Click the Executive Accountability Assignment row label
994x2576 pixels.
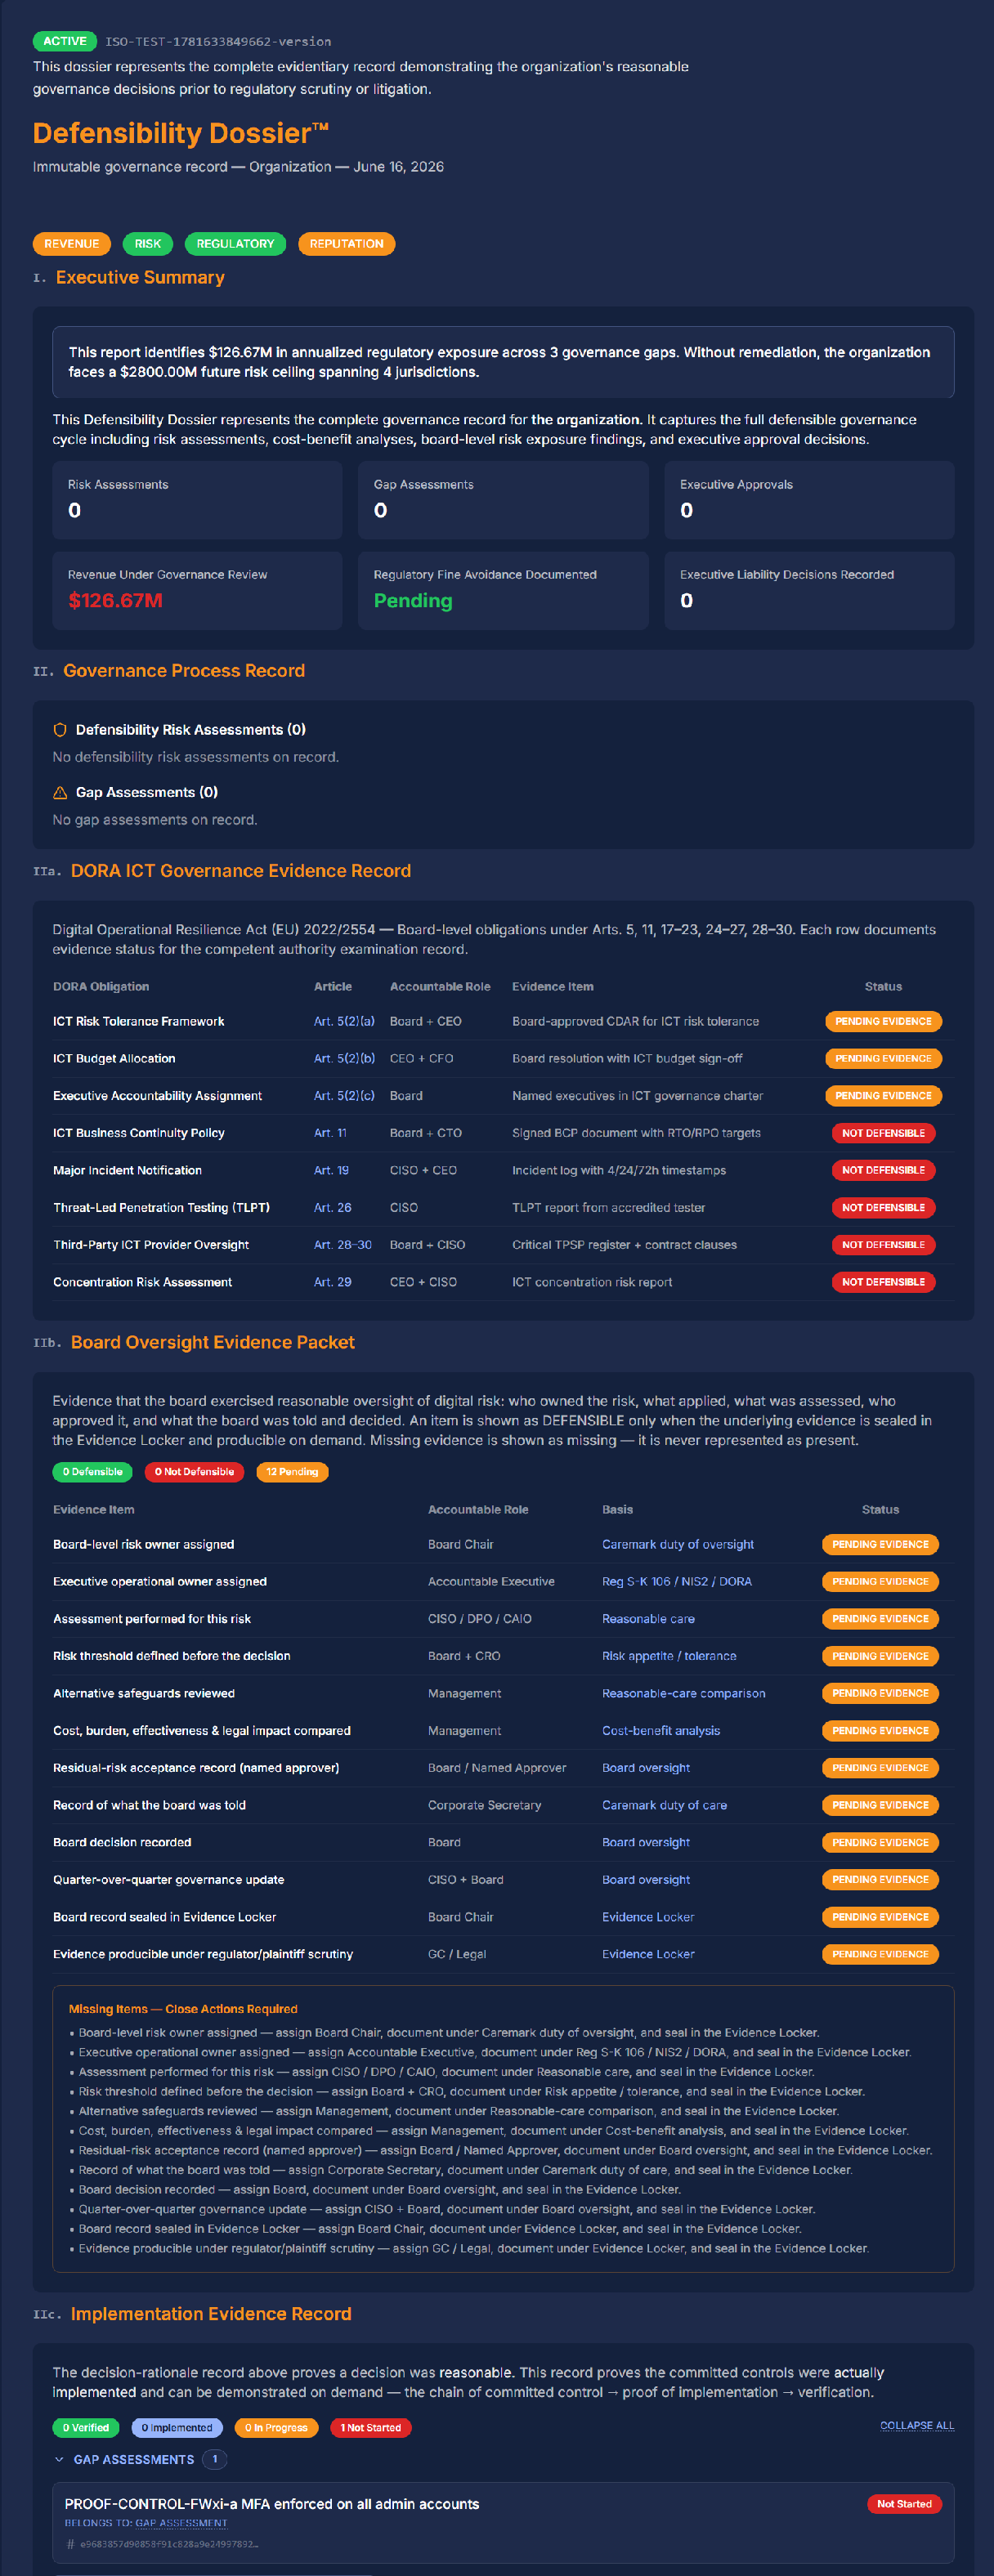(x=157, y=1096)
